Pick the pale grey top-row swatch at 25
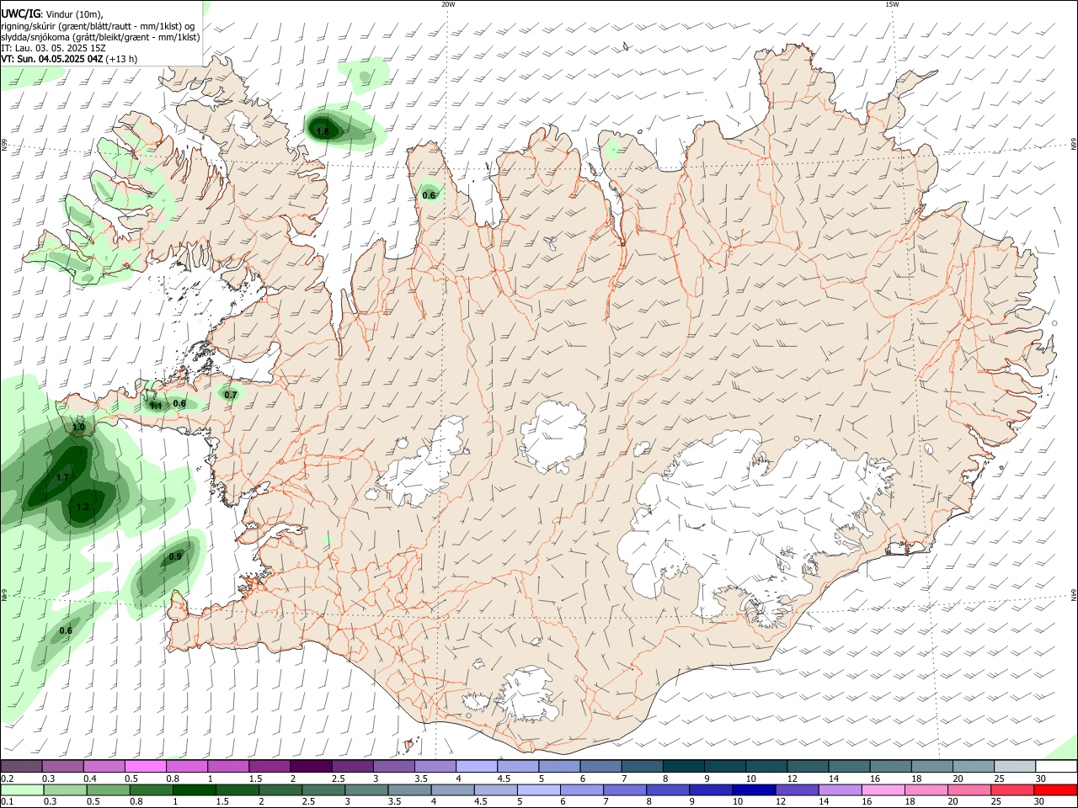 click(x=1015, y=766)
